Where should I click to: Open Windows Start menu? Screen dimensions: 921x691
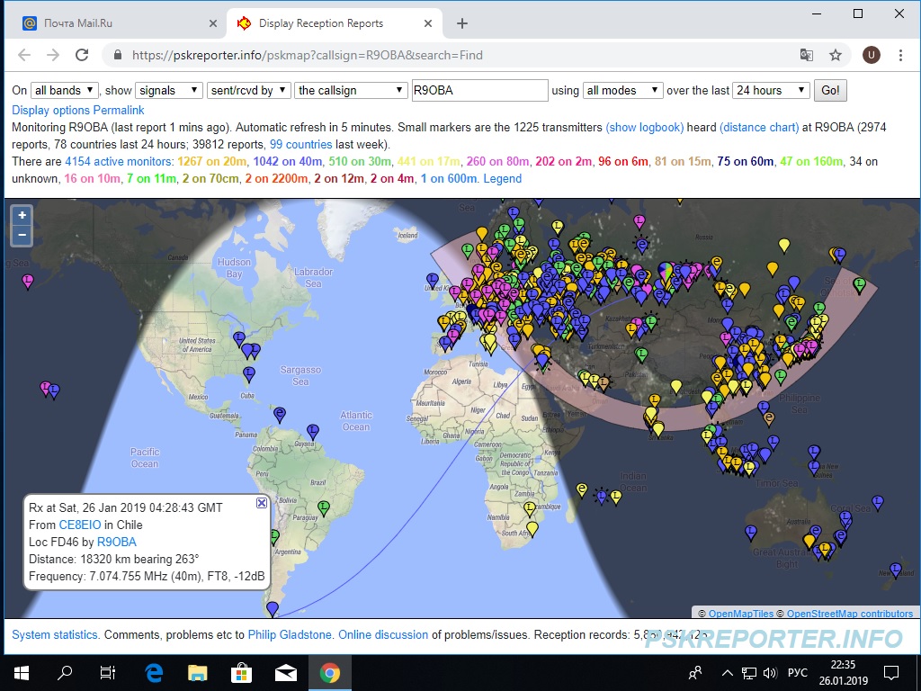(x=22, y=672)
